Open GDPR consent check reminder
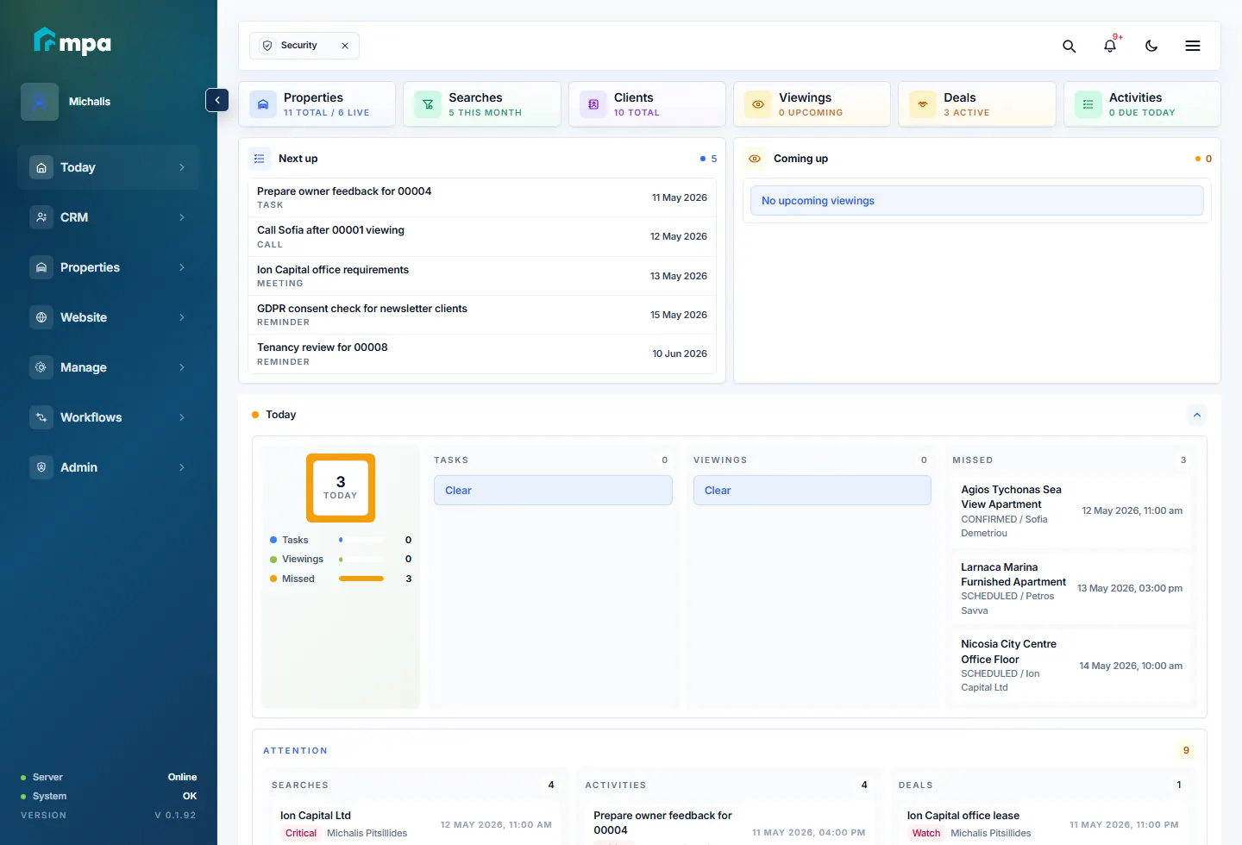The width and height of the screenshot is (1242, 845). pyautogui.click(x=482, y=315)
